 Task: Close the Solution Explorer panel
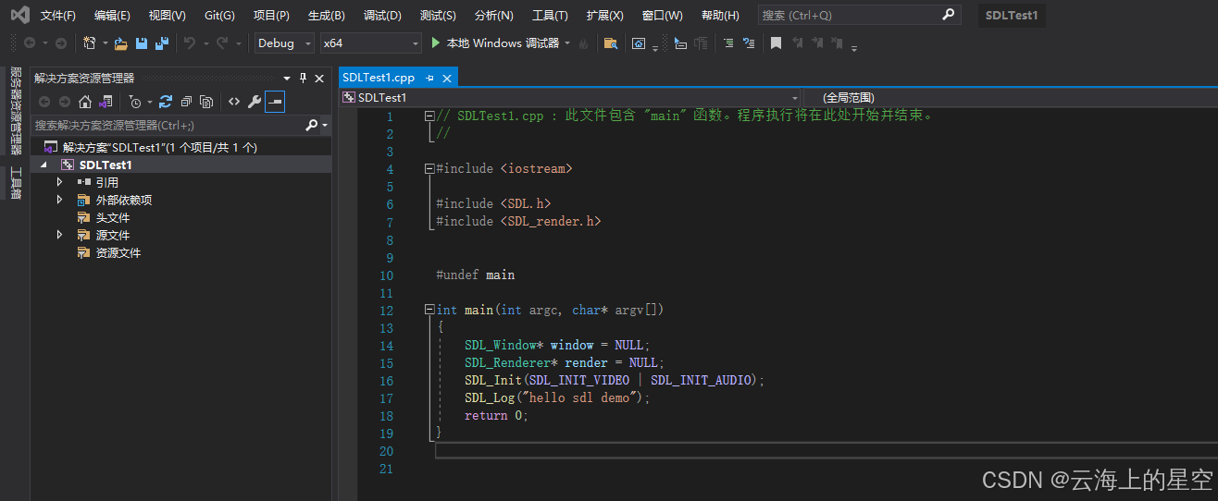[319, 79]
